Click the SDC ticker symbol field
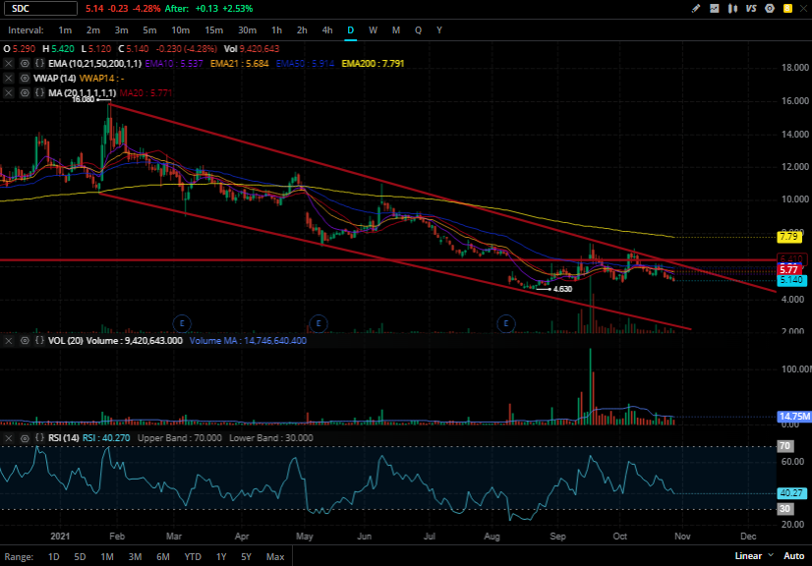The height and width of the screenshot is (566, 812). pyautogui.click(x=40, y=8)
